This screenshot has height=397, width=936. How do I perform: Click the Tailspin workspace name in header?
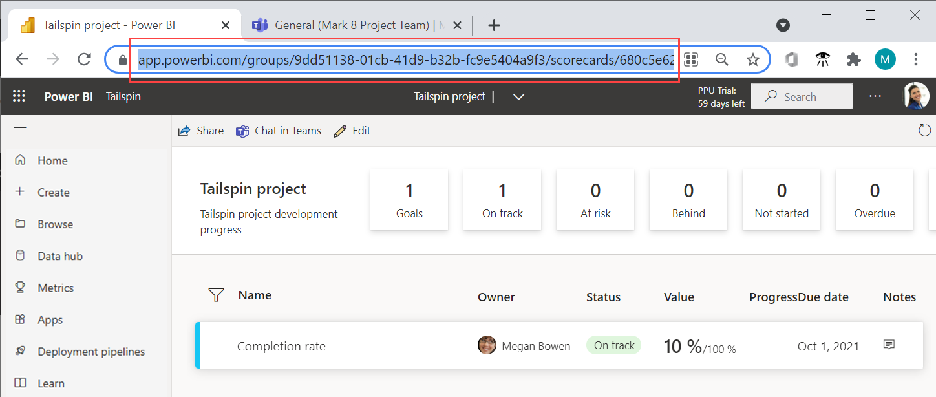123,96
